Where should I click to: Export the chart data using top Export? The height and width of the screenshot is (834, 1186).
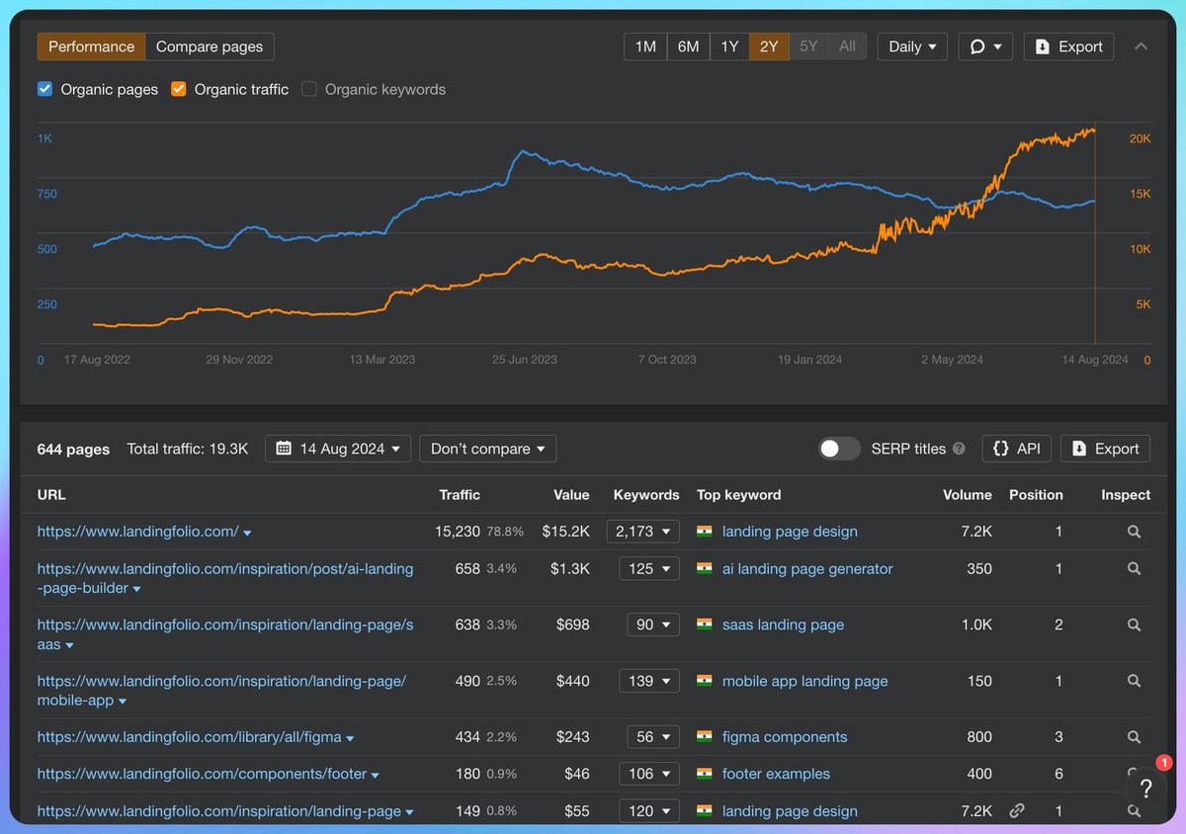[x=1068, y=46]
